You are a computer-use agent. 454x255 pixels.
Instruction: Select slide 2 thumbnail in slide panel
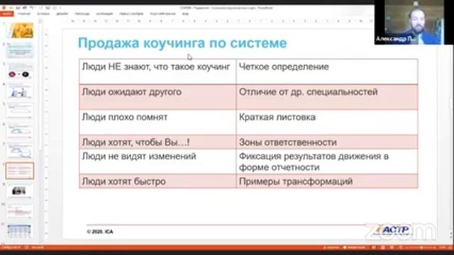pos(20,50)
